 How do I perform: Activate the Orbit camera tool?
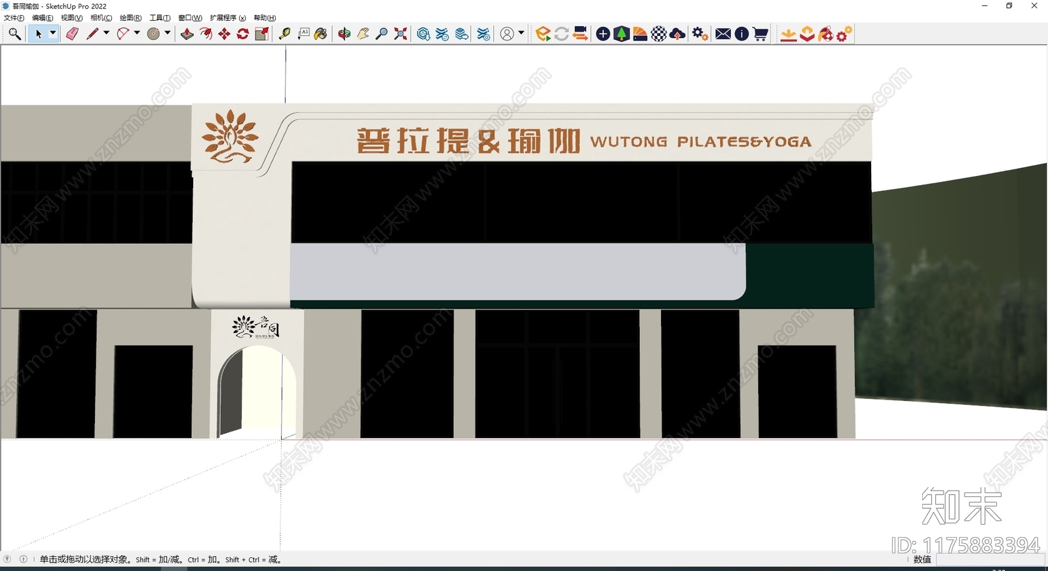pyautogui.click(x=344, y=34)
